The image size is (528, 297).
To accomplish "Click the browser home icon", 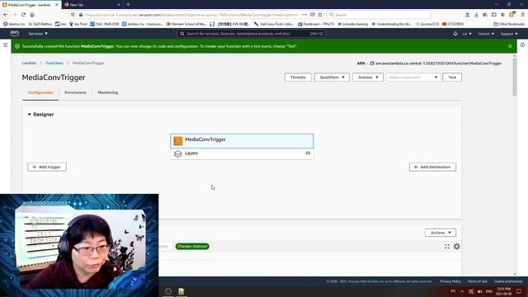I will pyautogui.click(x=32, y=15).
